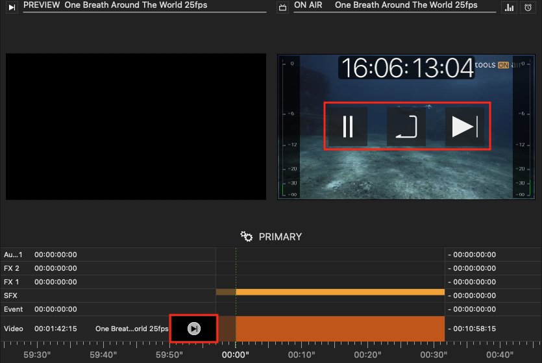Image resolution: width=542 pixels, height=363 pixels.
Task: Skip to next clip in ON AIR viewer
Action: (x=465, y=127)
